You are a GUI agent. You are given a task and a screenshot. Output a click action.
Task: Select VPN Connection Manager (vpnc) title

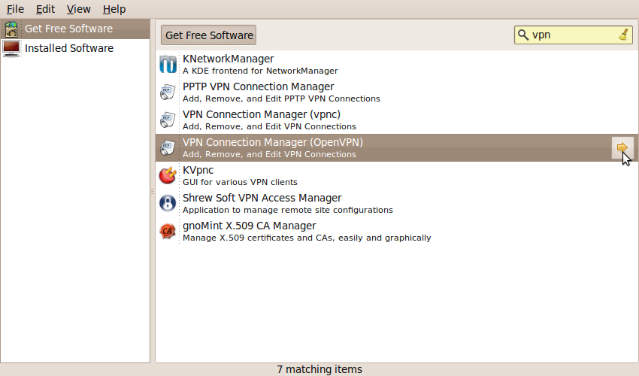(262, 114)
